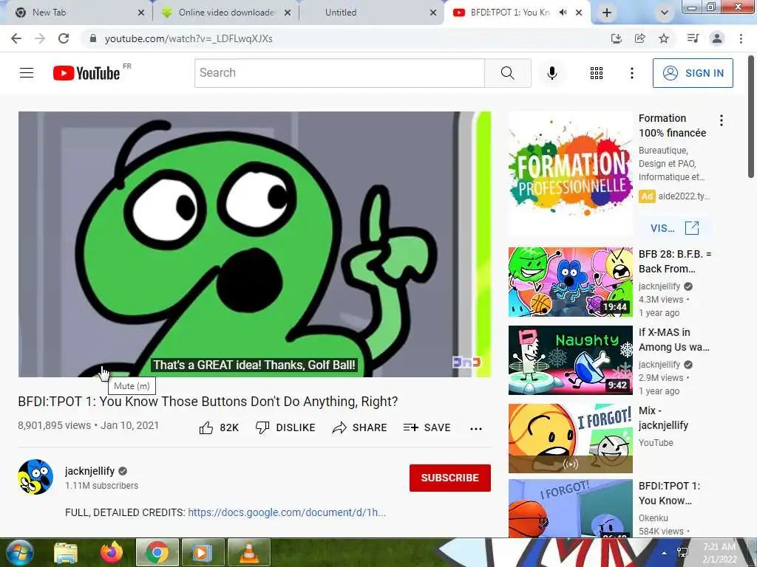Click the jacknjellify channel name below video
The height and width of the screenshot is (567, 757).
89,471
